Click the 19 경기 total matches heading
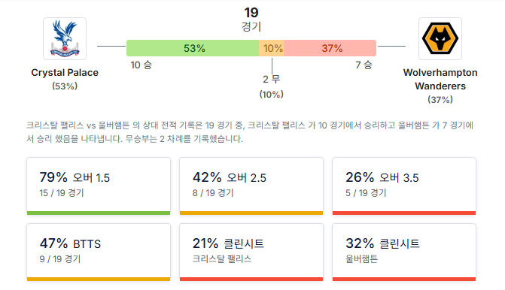 tap(251, 20)
